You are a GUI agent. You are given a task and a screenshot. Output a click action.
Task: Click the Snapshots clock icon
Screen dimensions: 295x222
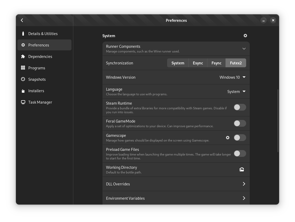point(23,79)
